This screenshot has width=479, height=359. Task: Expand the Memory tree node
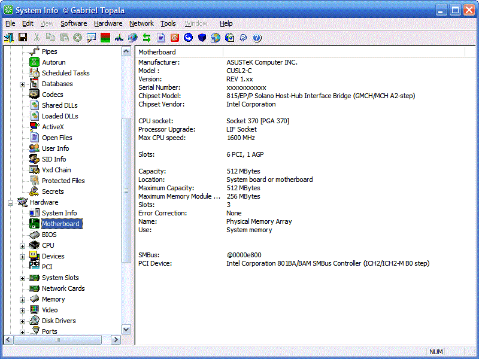pyautogui.click(x=22, y=300)
